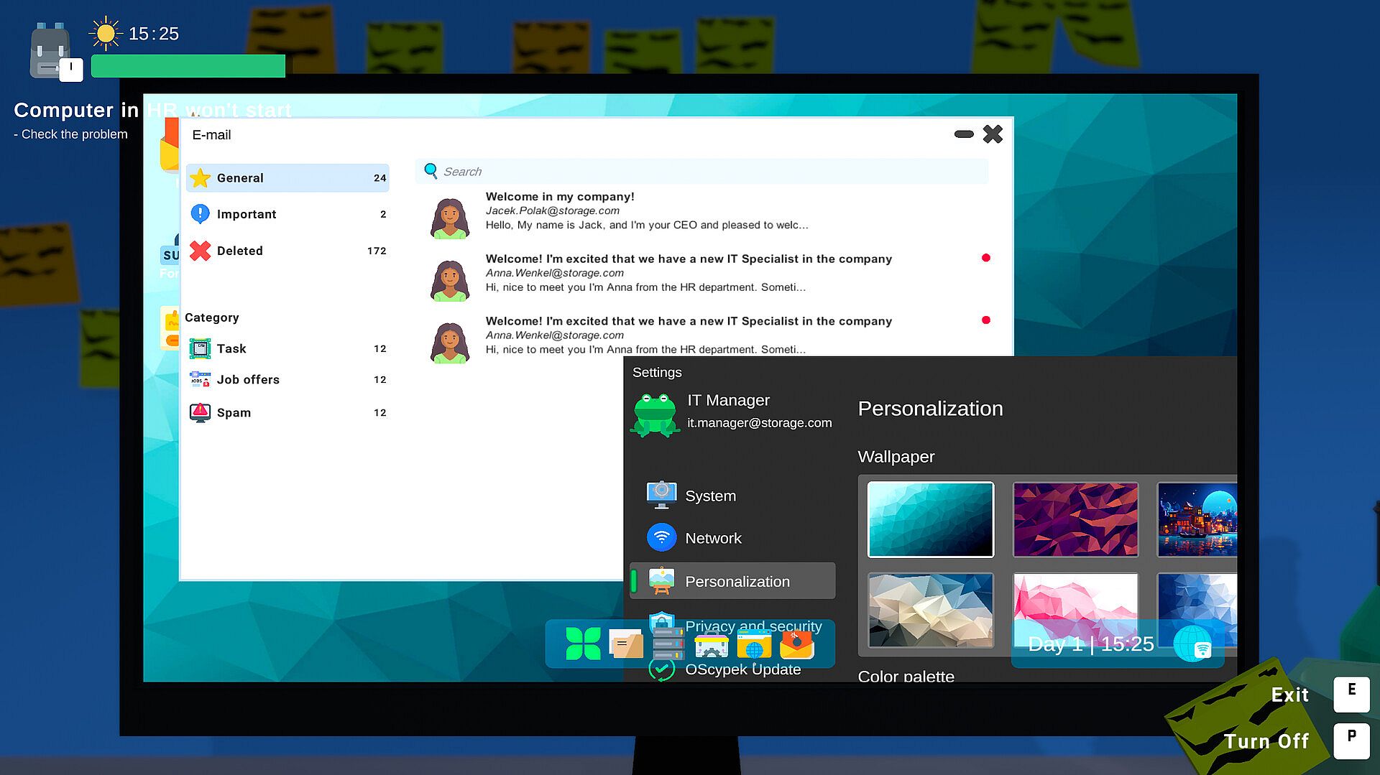This screenshot has width=1380, height=775.
Task: Open the Deleted mail folder
Action: pyautogui.click(x=287, y=251)
